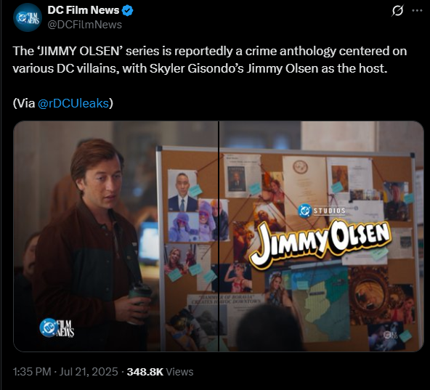This screenshot has width=430, height=390.
Task: Click the Jul 21, 2025 date
Action: [x=89, y=372]
